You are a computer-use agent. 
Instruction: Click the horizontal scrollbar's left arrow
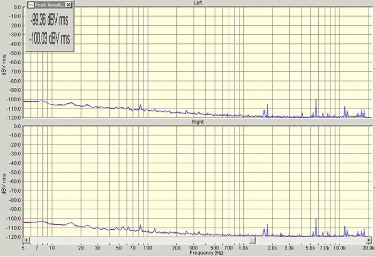(27, 240)
